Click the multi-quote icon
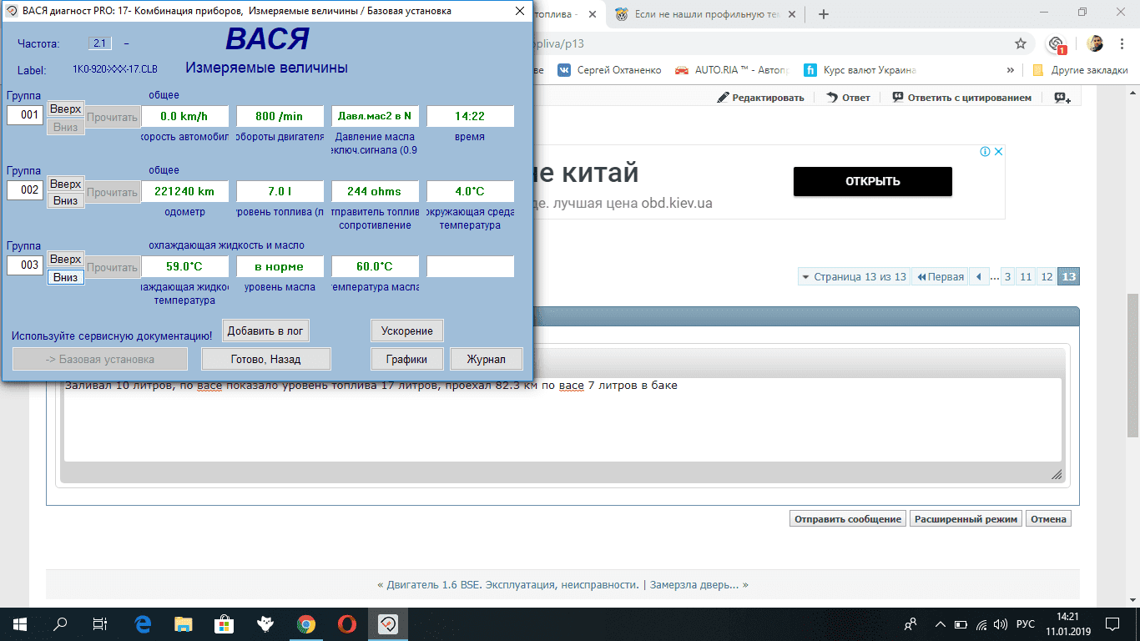1140x641 pixels. click(x=1062, y=98)
